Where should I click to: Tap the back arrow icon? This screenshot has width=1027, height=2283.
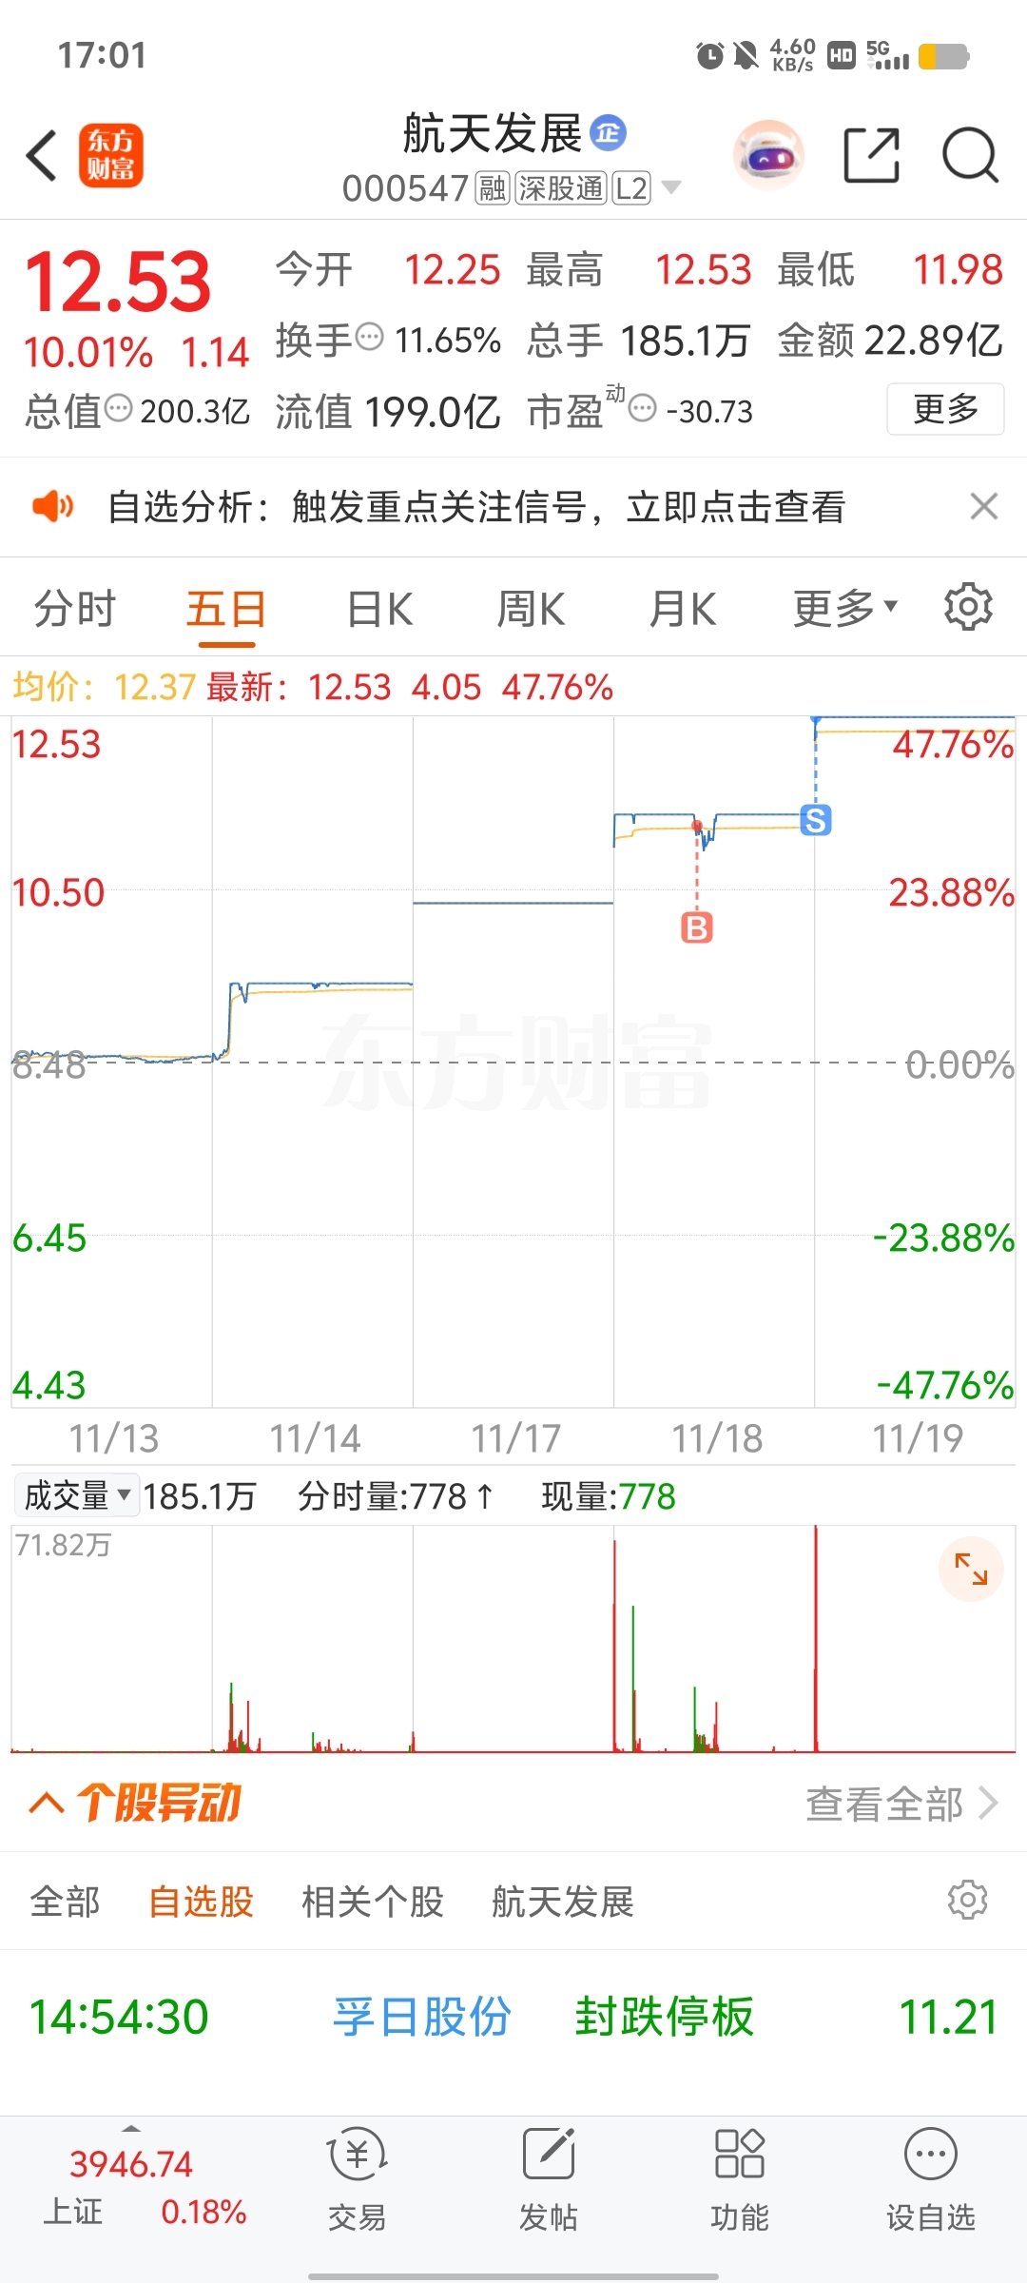click(43, 155)
